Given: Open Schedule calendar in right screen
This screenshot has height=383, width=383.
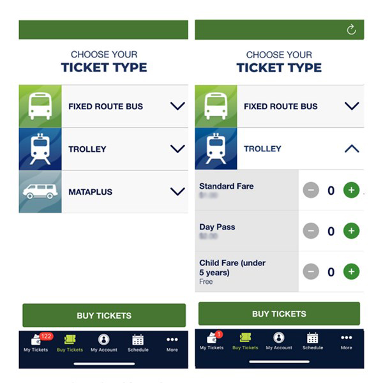Looking at the screenshot, I should click(x=313, y=341).
